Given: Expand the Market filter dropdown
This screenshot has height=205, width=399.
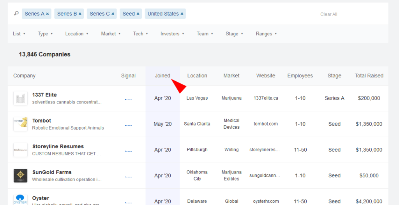Looking at the screenshot, I should tap(111, 34).
